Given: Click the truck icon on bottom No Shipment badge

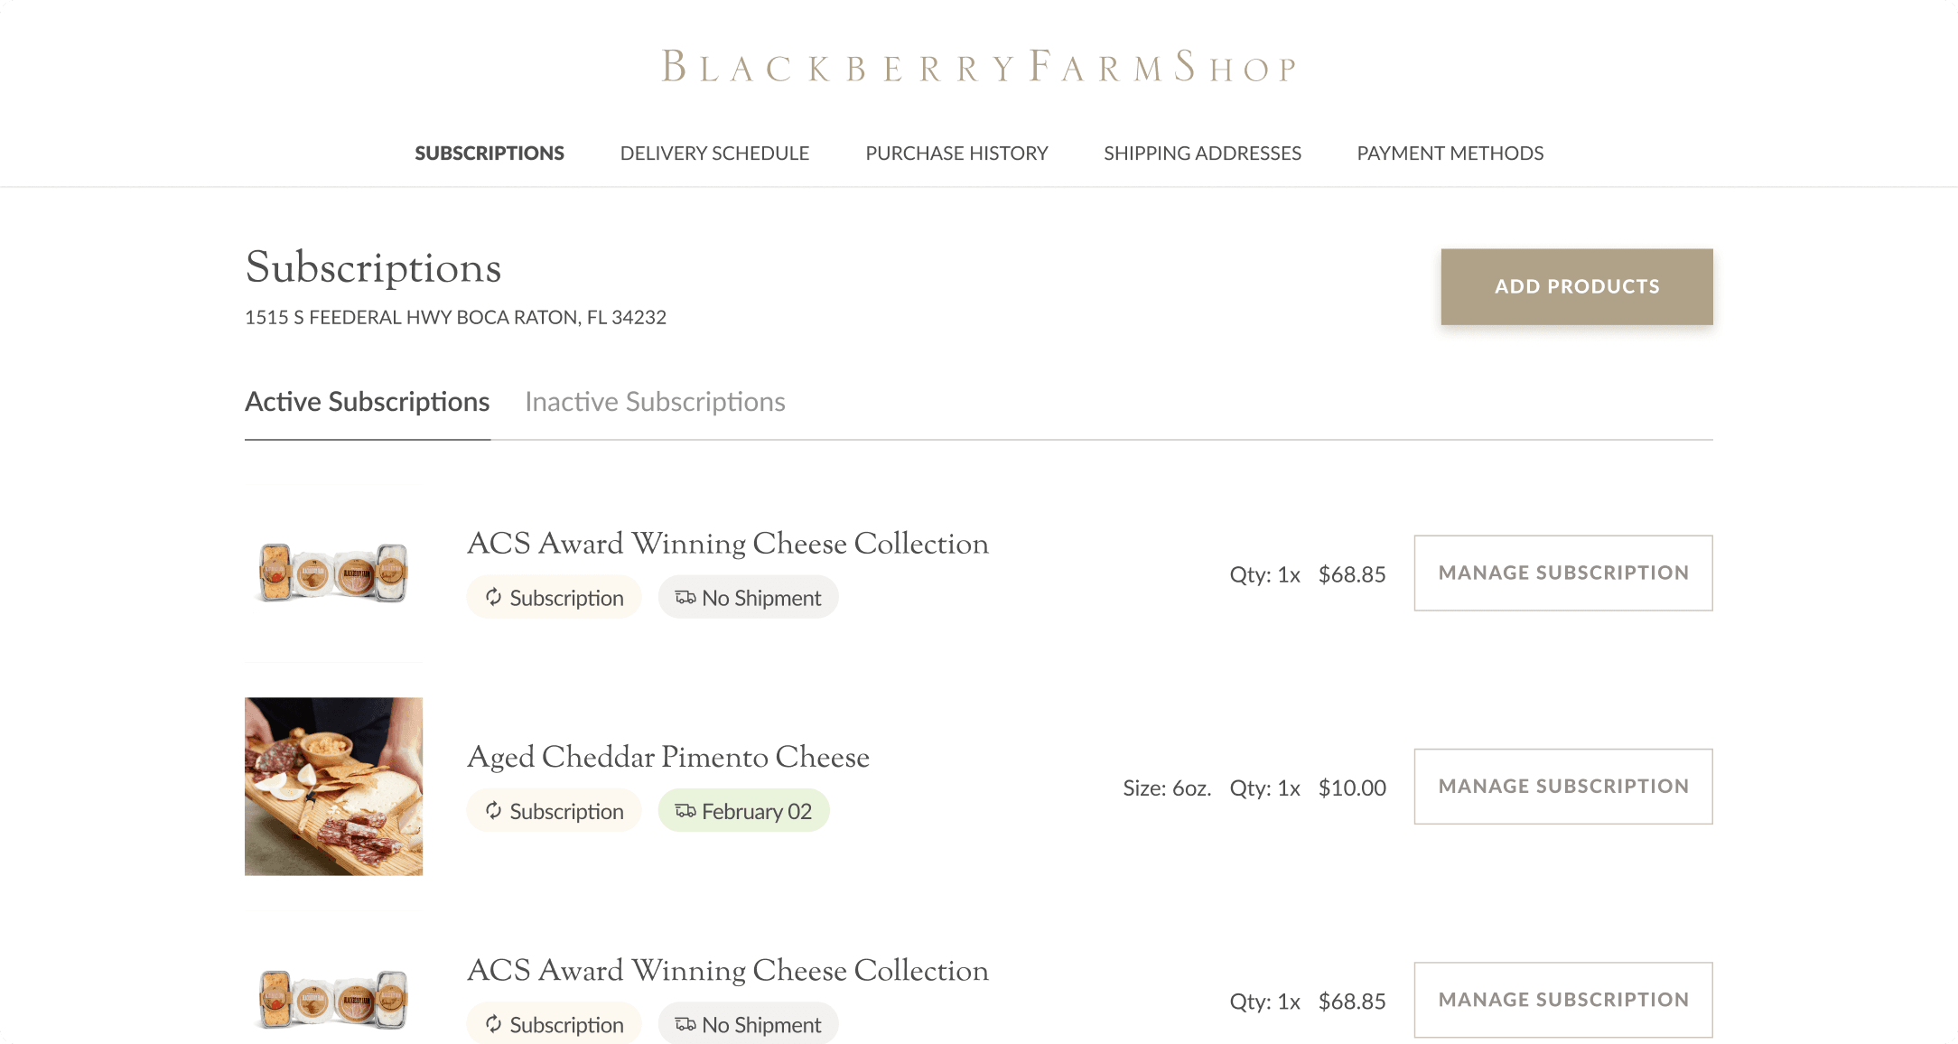Looking at the screenshot, I should [x=685, y=1023].
